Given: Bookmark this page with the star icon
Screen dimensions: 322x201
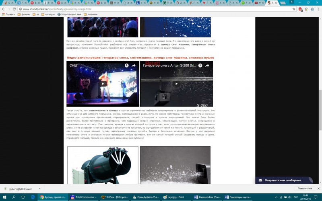Looking at the screenshot, I should tap(294, 9).
